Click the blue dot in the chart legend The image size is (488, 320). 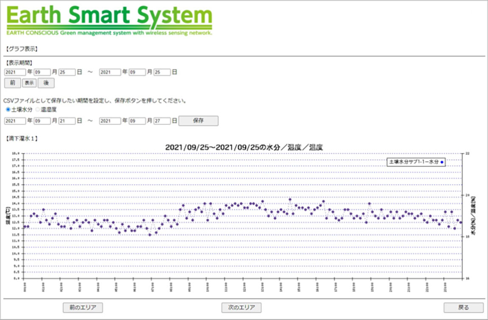[442, 162]
